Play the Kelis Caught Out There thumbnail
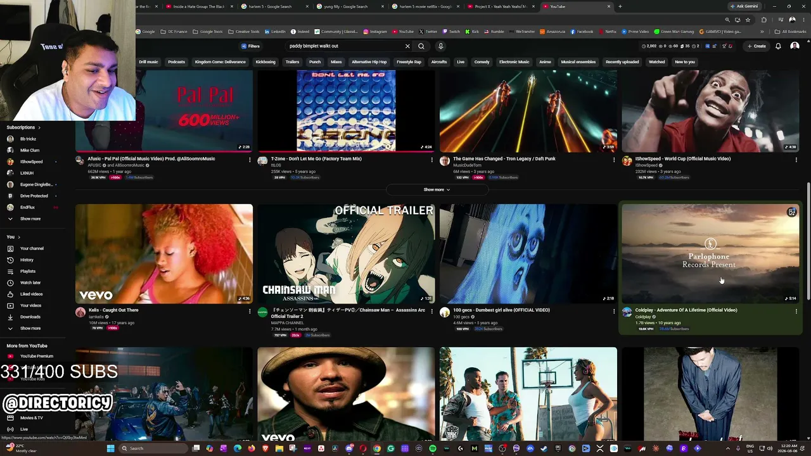The image size is (811, 456). pyautogui.click(x=164, y=253)
